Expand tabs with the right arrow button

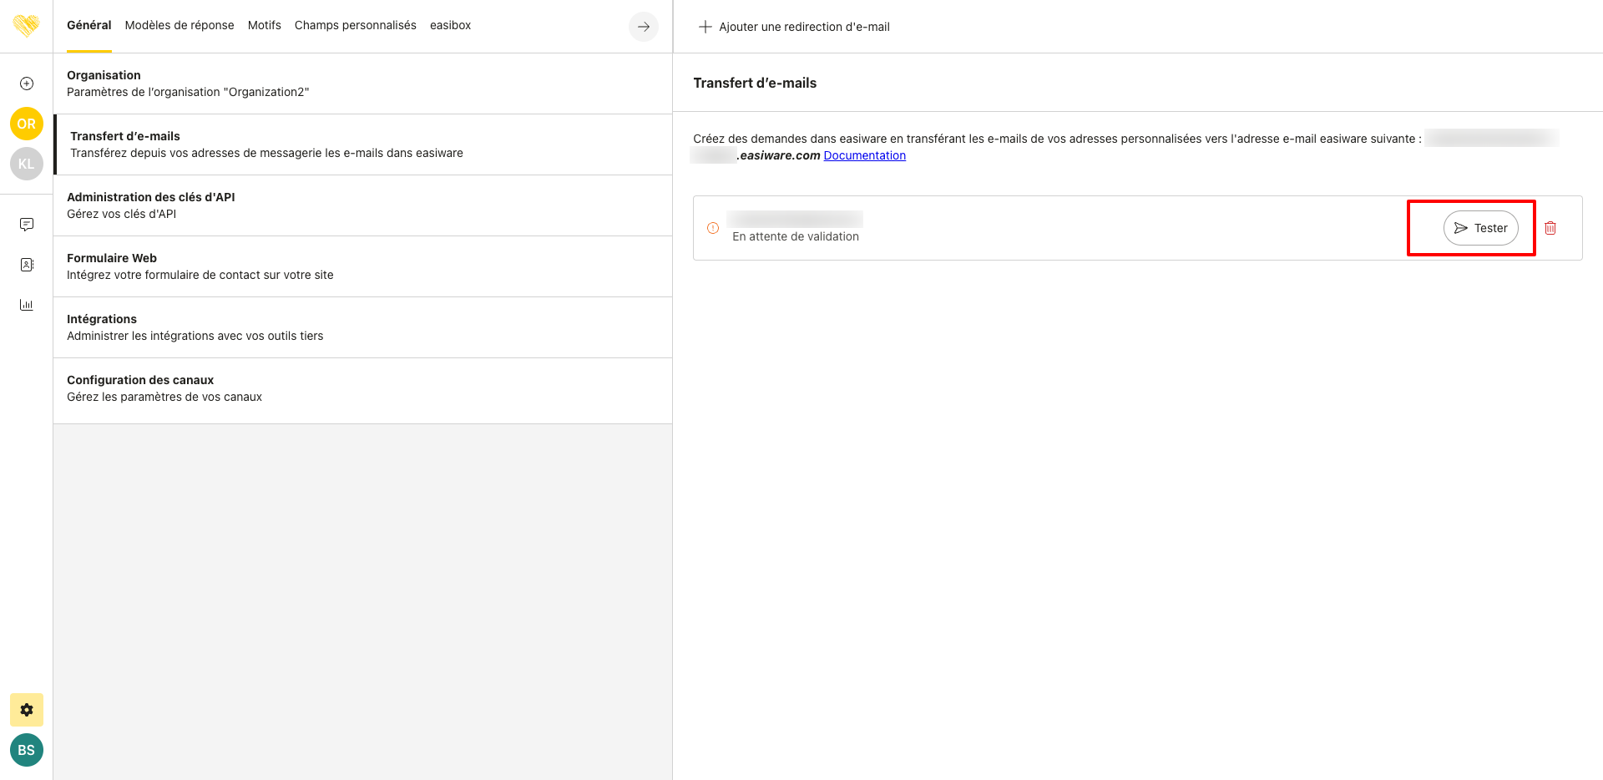tap(643, 27)
